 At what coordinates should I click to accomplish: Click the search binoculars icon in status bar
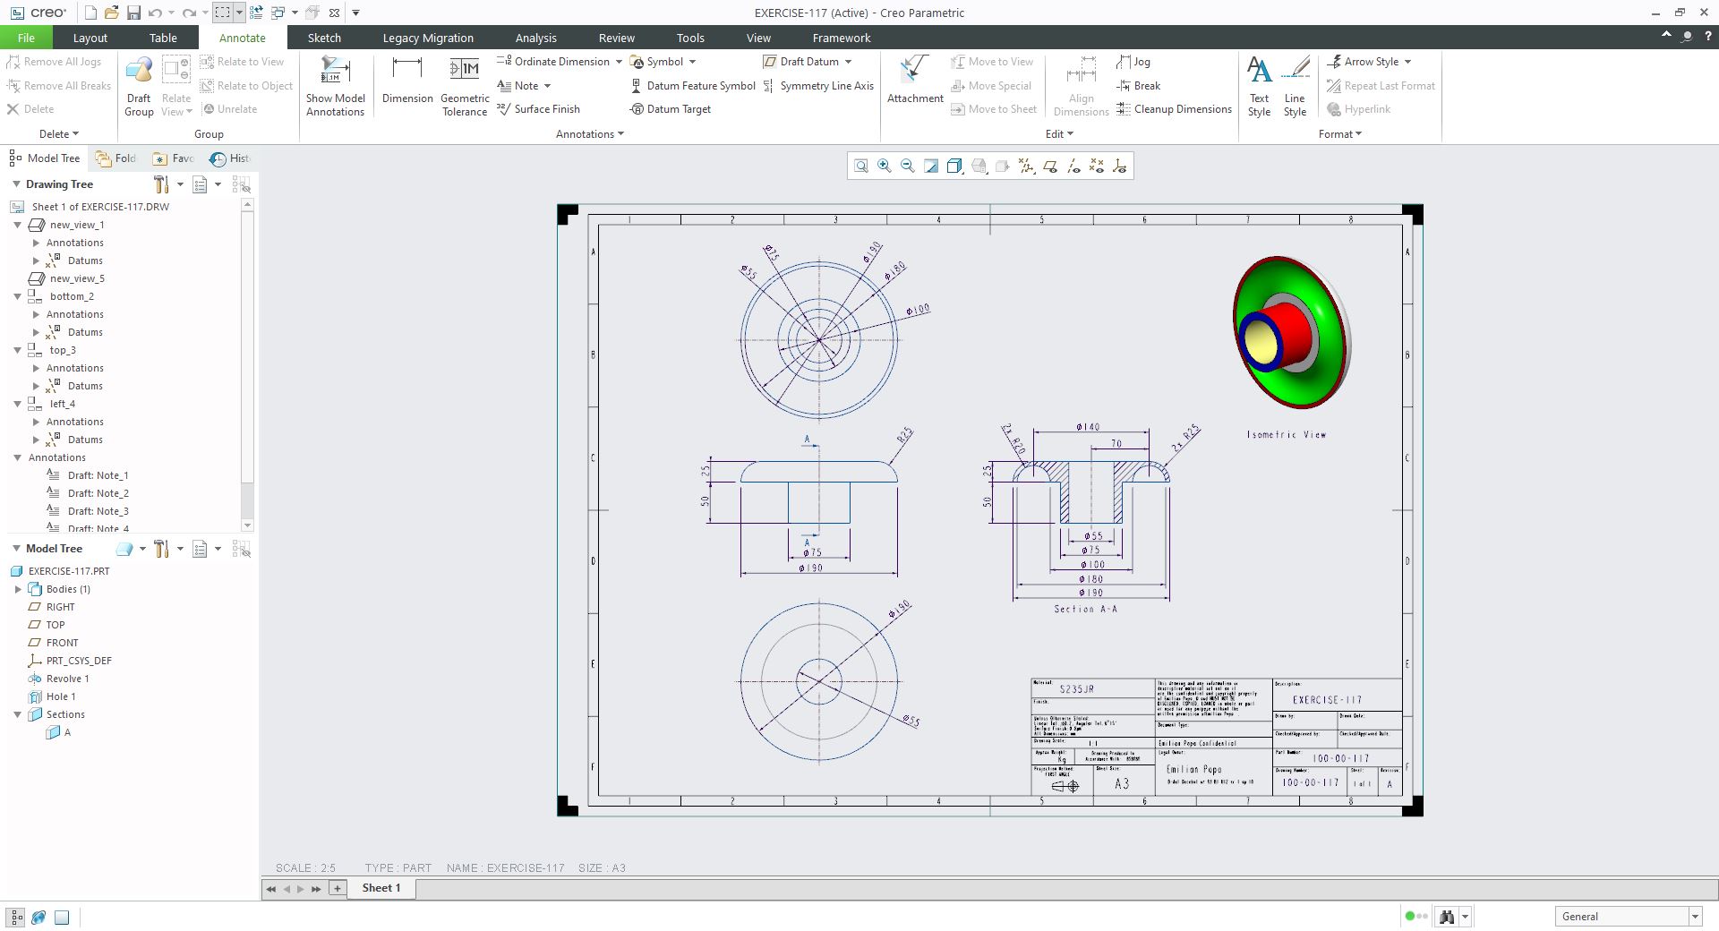point(1446,917)
